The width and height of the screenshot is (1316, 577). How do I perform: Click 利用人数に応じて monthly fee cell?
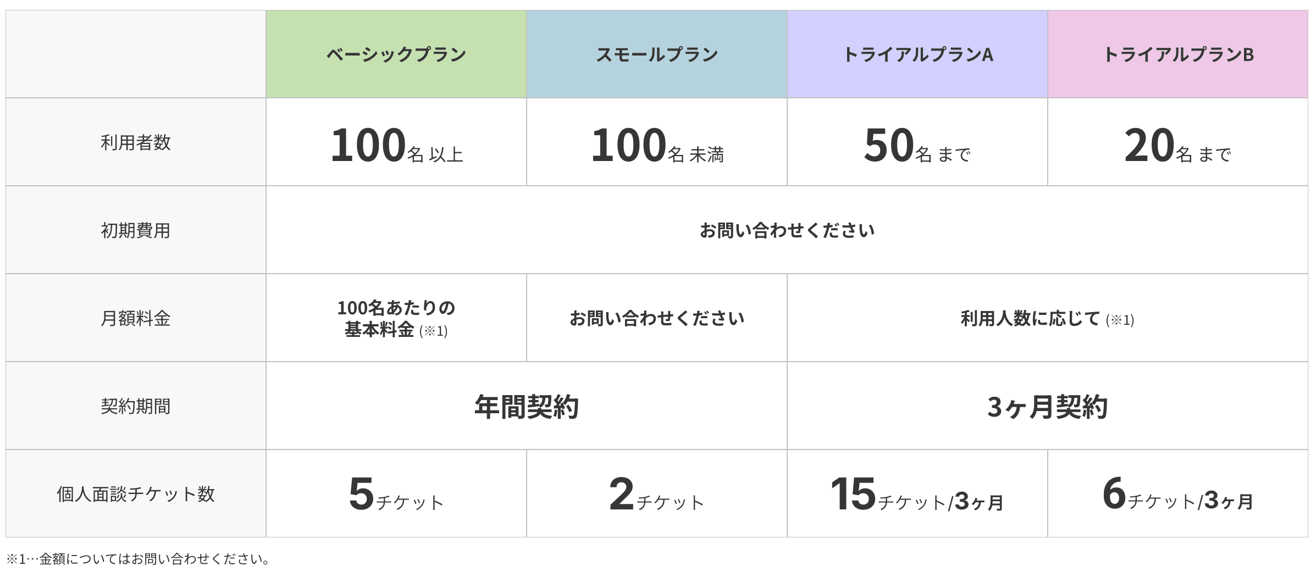pos(1048,318)
